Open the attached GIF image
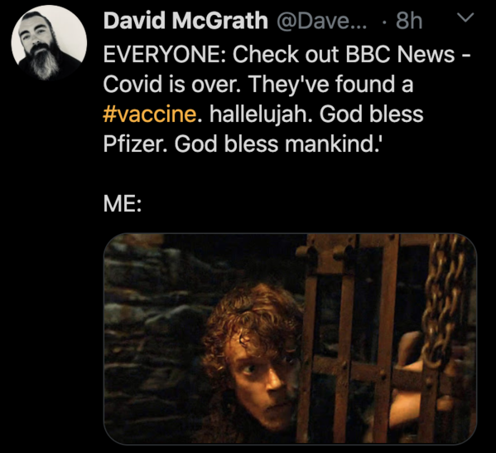496x453 pixels. tap(290, 339)
